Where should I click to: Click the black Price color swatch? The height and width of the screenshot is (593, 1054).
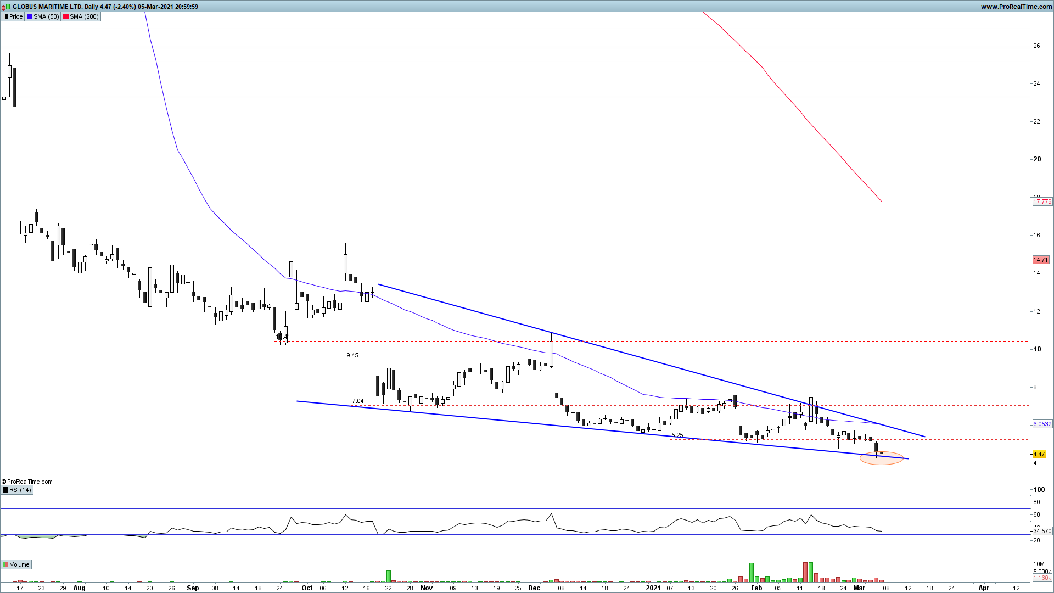point(7,16)
